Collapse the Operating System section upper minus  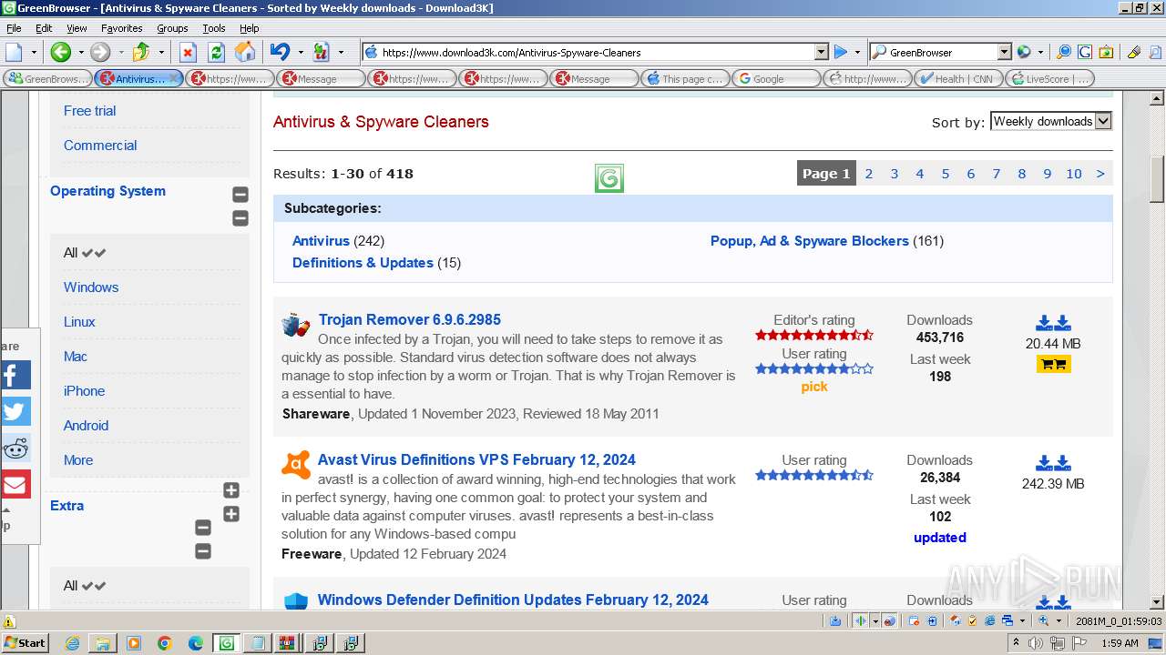[x=240, y=195]
